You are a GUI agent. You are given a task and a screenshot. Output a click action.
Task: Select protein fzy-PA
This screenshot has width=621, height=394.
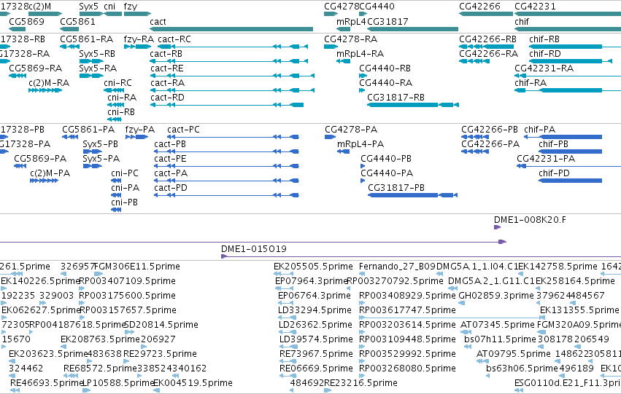coord(136,137)
